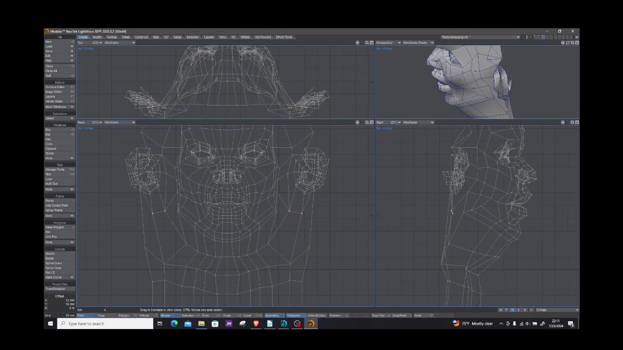
Task: Open the Microsoft Store taskbar icon
Action: pyautogui.click(x=215, y=324)
